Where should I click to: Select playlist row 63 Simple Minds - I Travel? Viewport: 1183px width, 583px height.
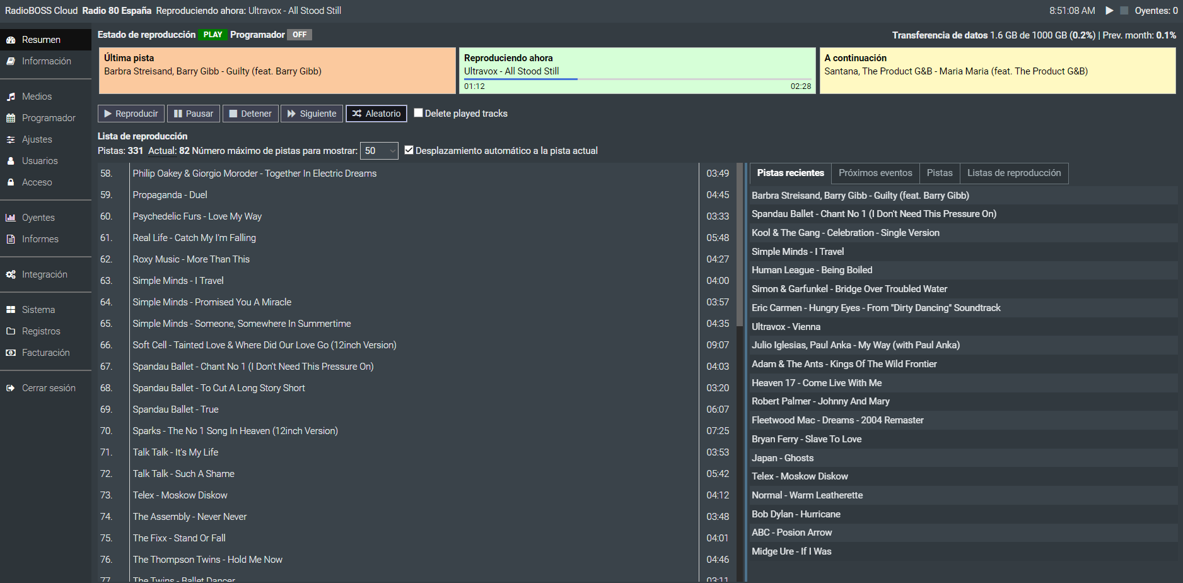[x=414, y=281]
